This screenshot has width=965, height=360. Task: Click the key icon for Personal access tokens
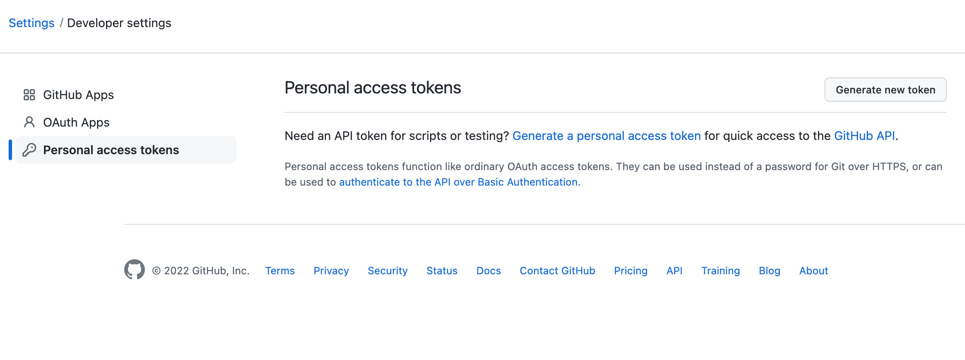[x=29, y=150]
